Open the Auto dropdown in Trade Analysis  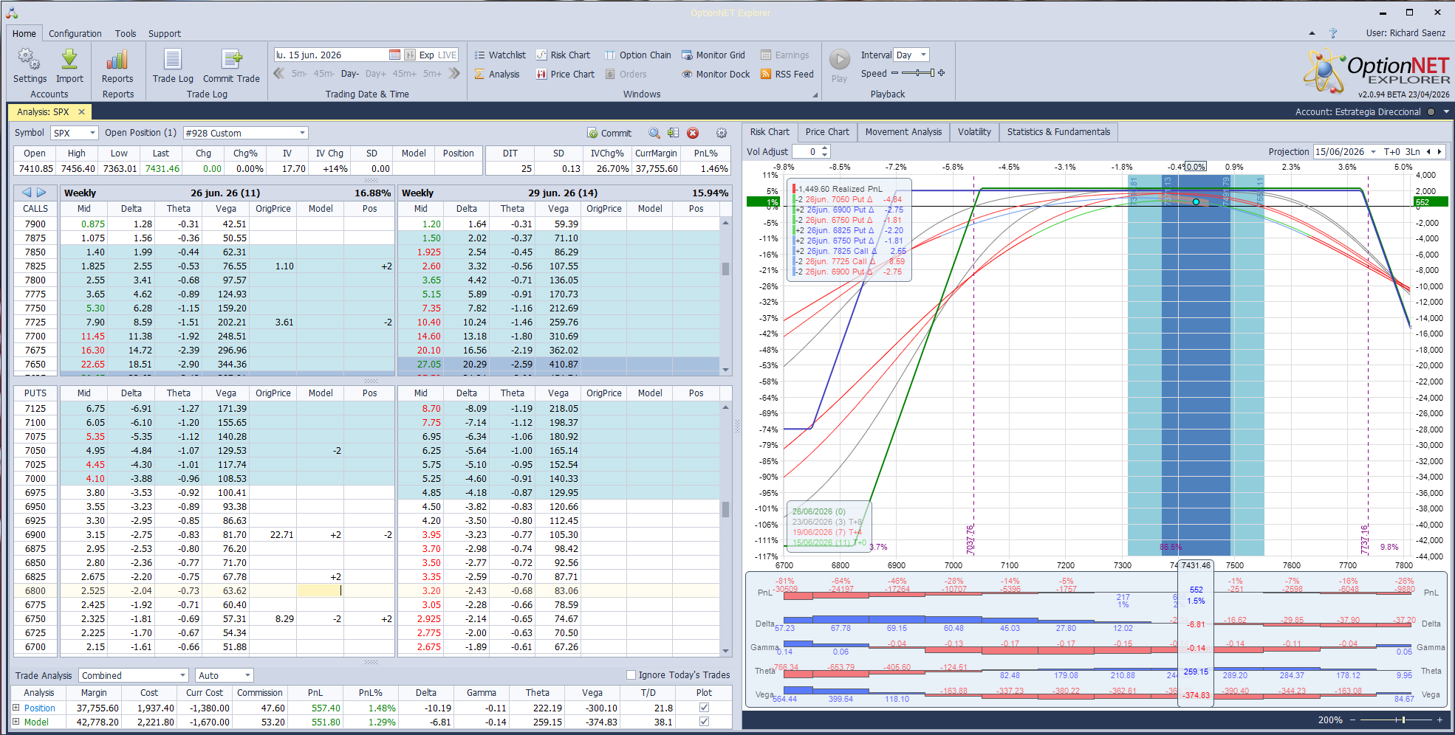[x=247, y=675]
